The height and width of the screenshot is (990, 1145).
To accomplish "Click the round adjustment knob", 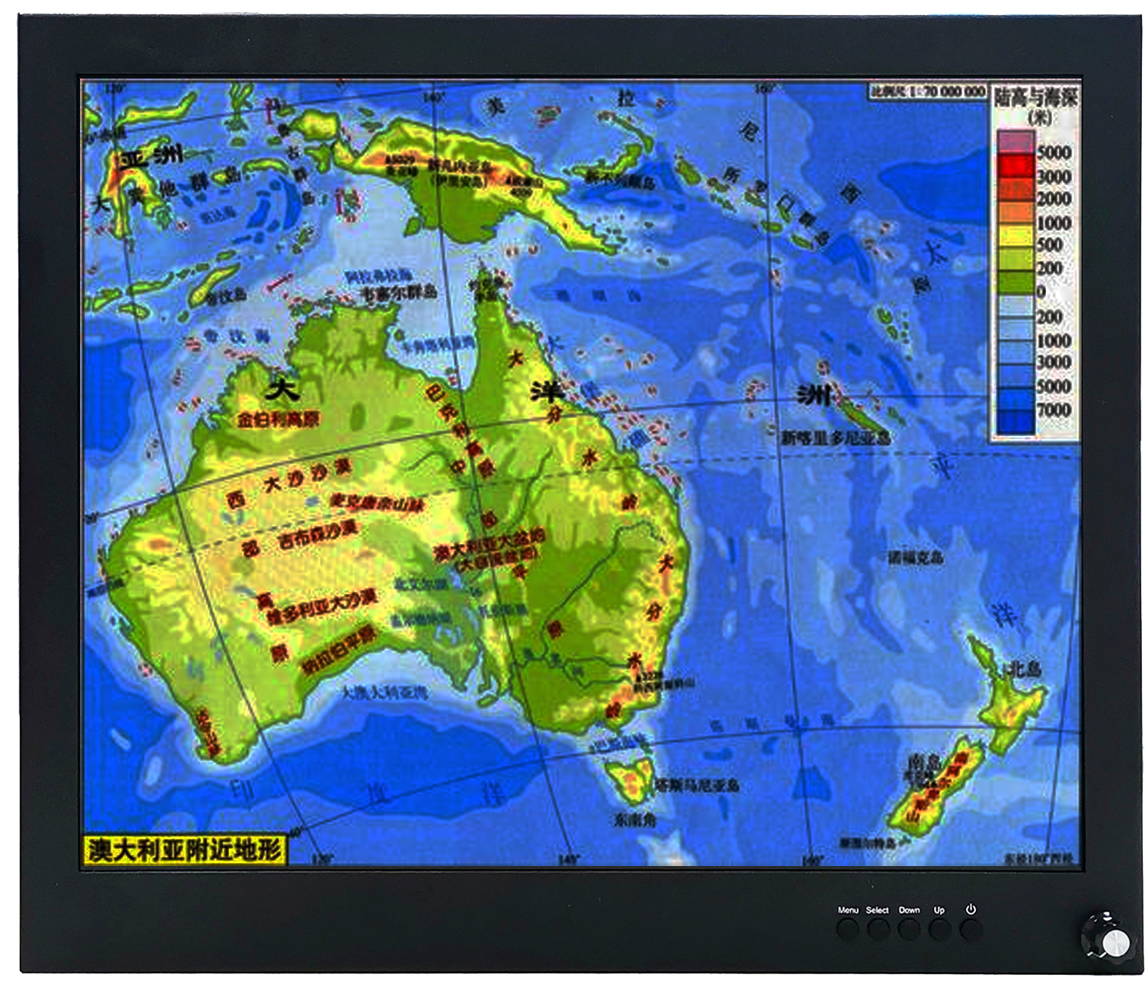I will [1114, 942].
